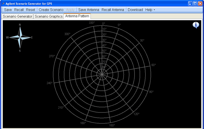Click the compass rose icon

click(20, 37)
